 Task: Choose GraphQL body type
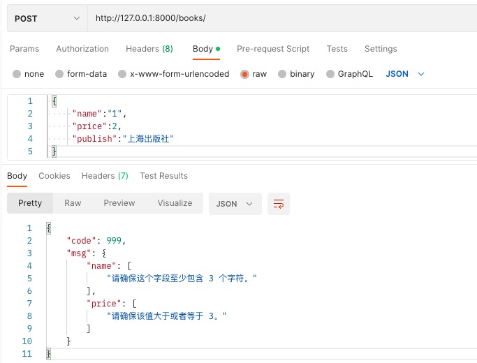[331, 74]
